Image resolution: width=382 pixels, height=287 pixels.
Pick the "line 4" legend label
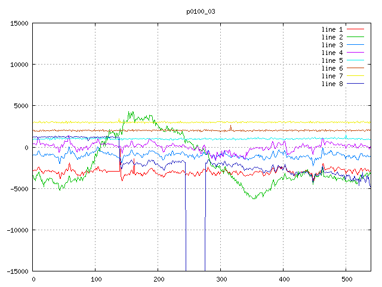pyautogui.click(x=332, y=53)
